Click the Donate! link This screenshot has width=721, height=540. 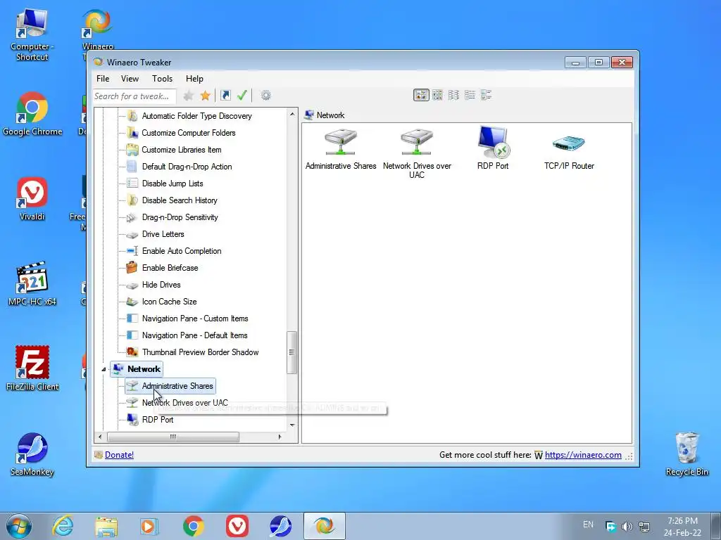(119, 455)
